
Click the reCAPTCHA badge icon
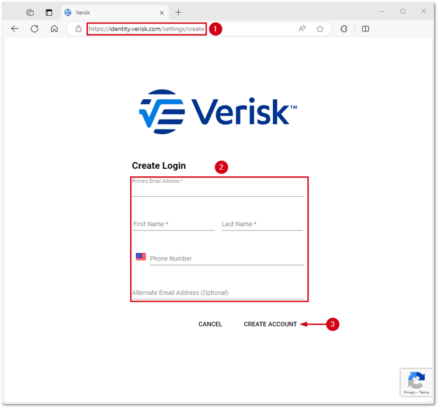pos(416,380)
